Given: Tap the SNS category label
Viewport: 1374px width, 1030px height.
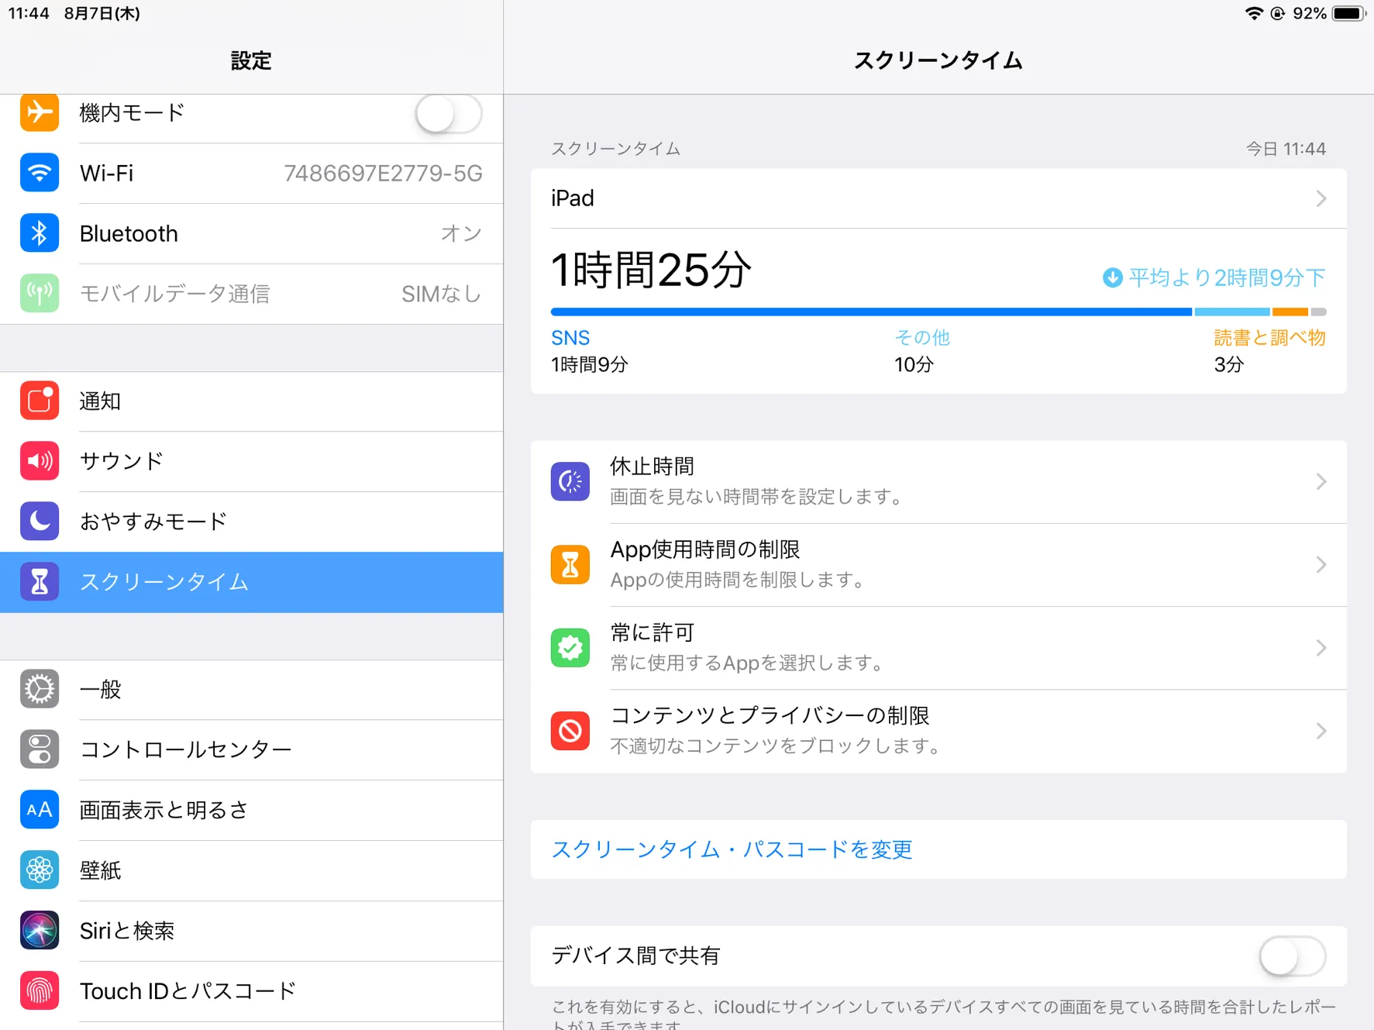Looking at the screenshot, I should pyautogui.click(x=570, y=338).
